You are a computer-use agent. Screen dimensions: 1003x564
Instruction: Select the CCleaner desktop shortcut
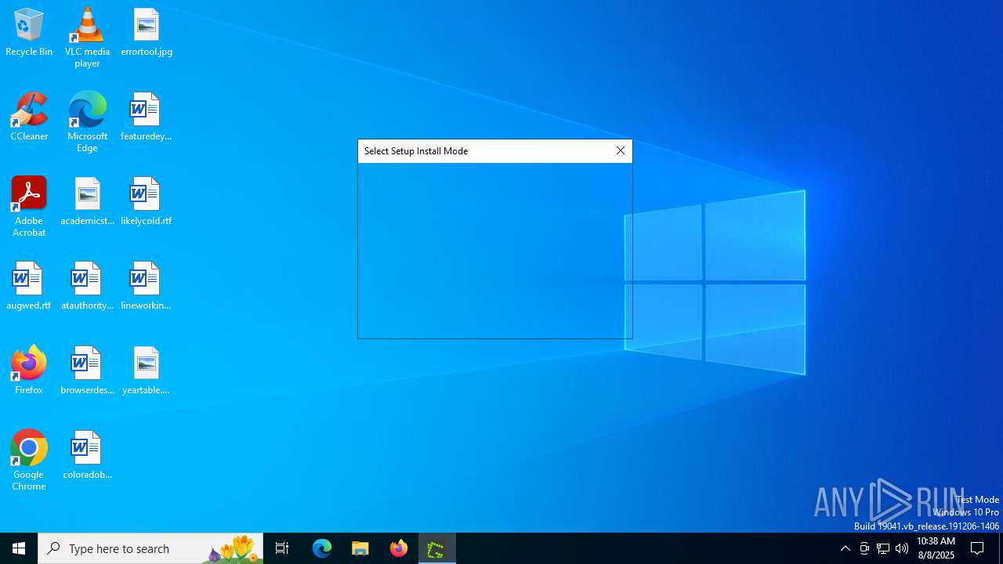pos(29,117)
